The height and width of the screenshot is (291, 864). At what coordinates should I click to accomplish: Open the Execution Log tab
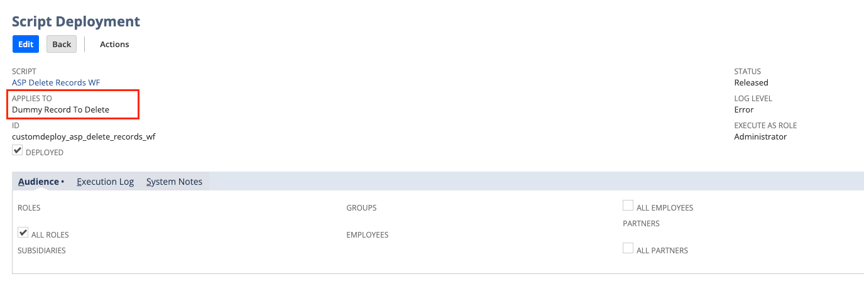coord(105,182)
